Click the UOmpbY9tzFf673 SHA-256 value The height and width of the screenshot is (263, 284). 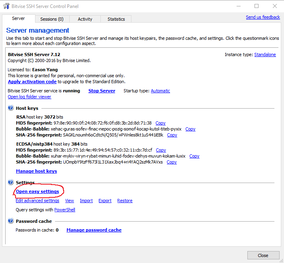click(x=113, y=162)
